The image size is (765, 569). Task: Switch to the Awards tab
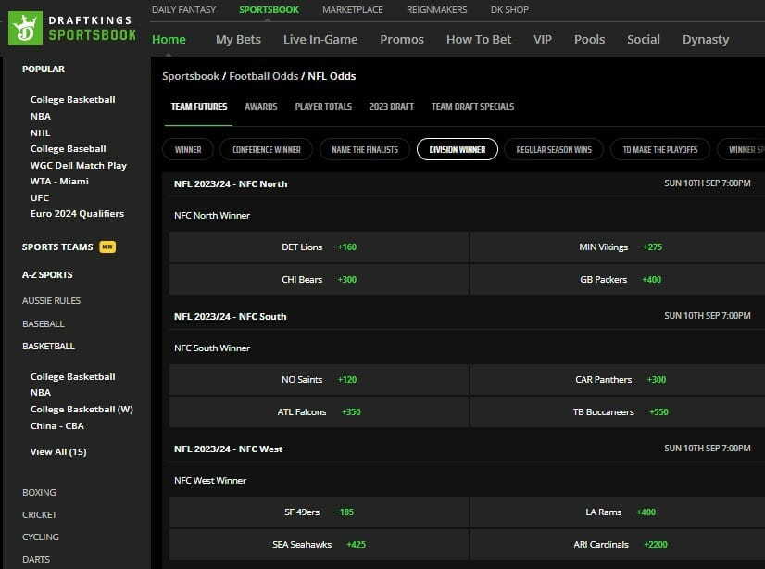coord(261,107)
